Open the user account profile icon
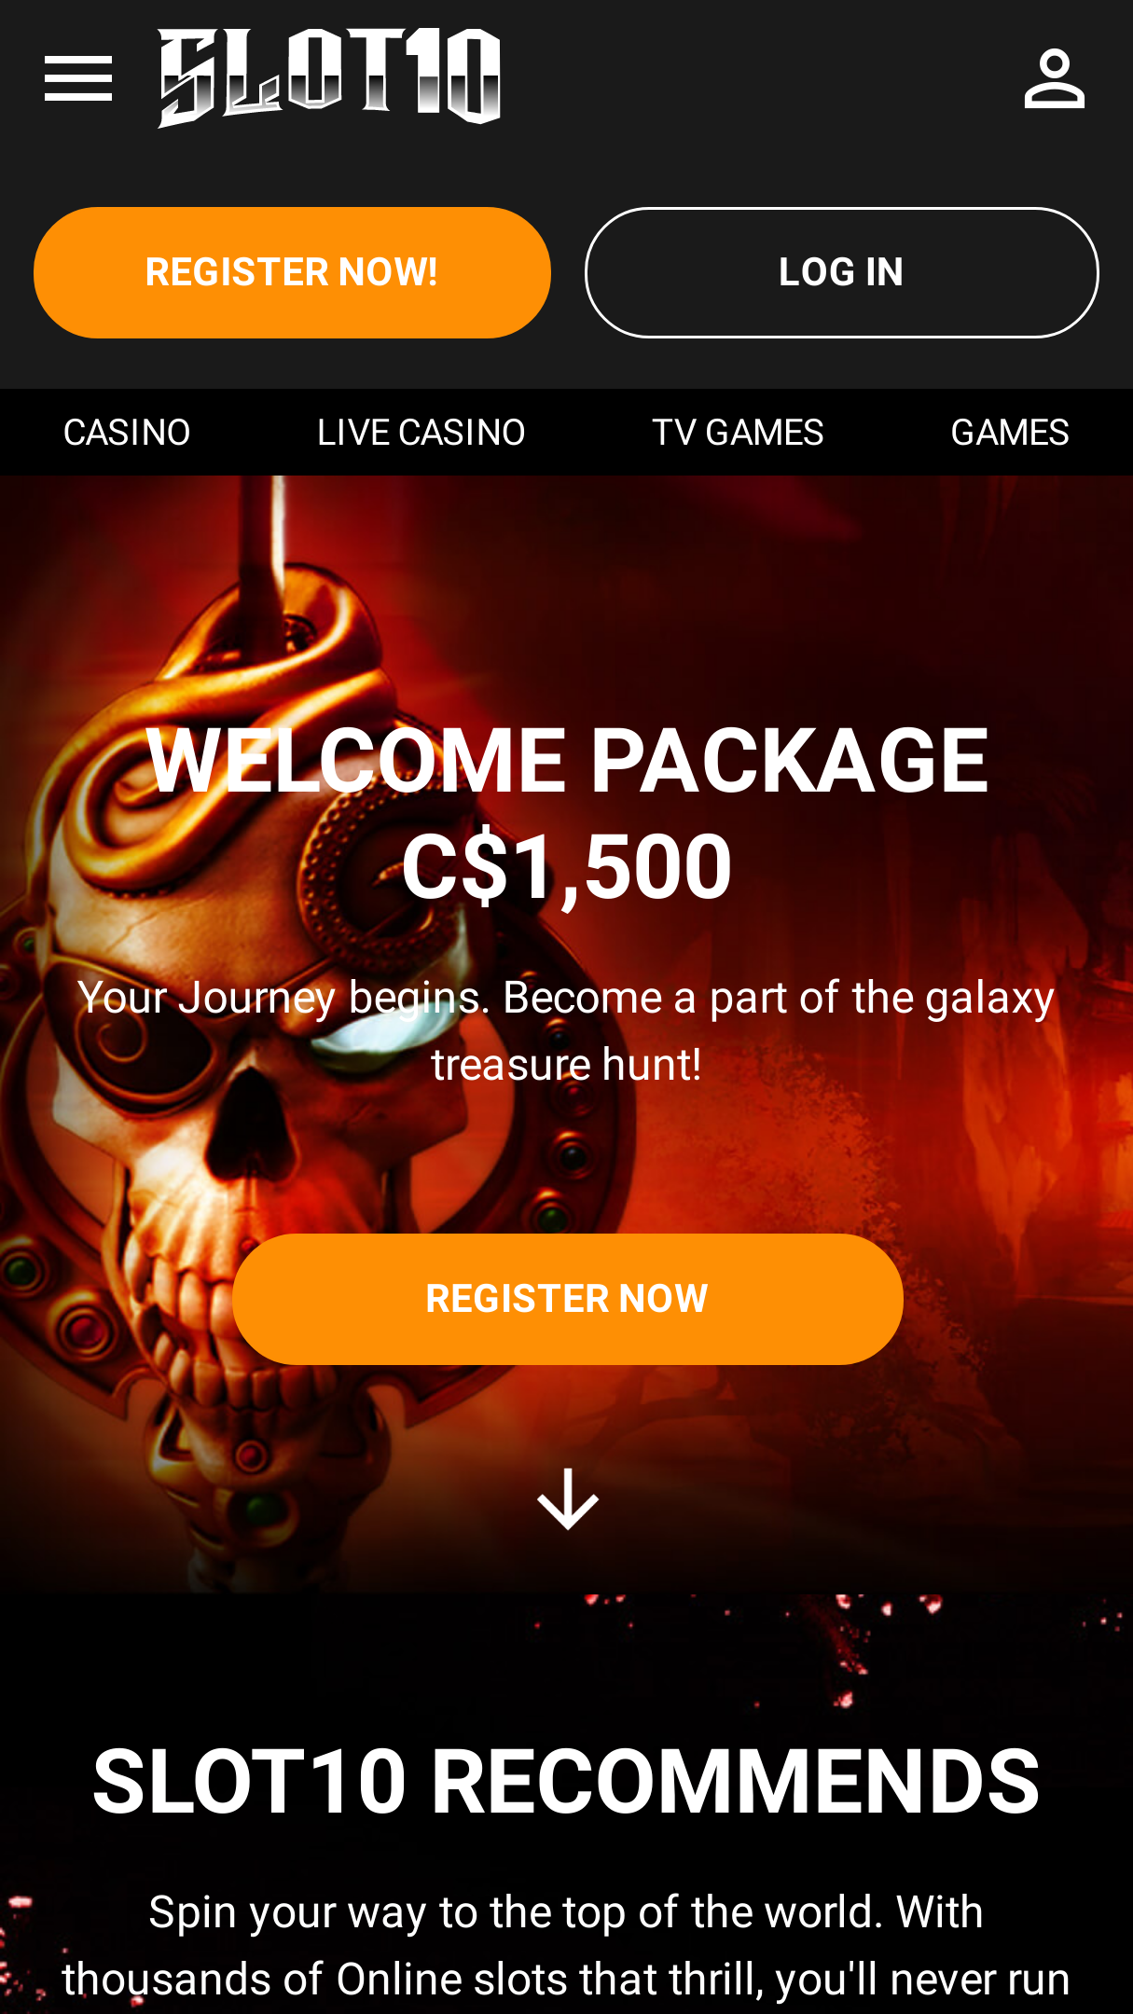 coord(1054,79)
